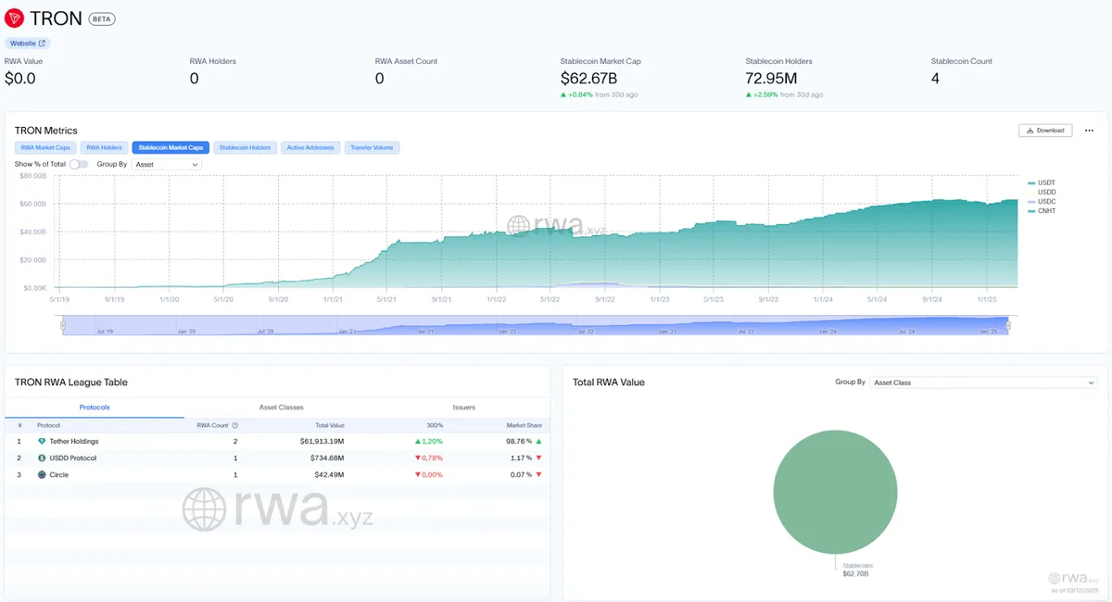Click the USDD Protocol icon

tap(41, 458)
